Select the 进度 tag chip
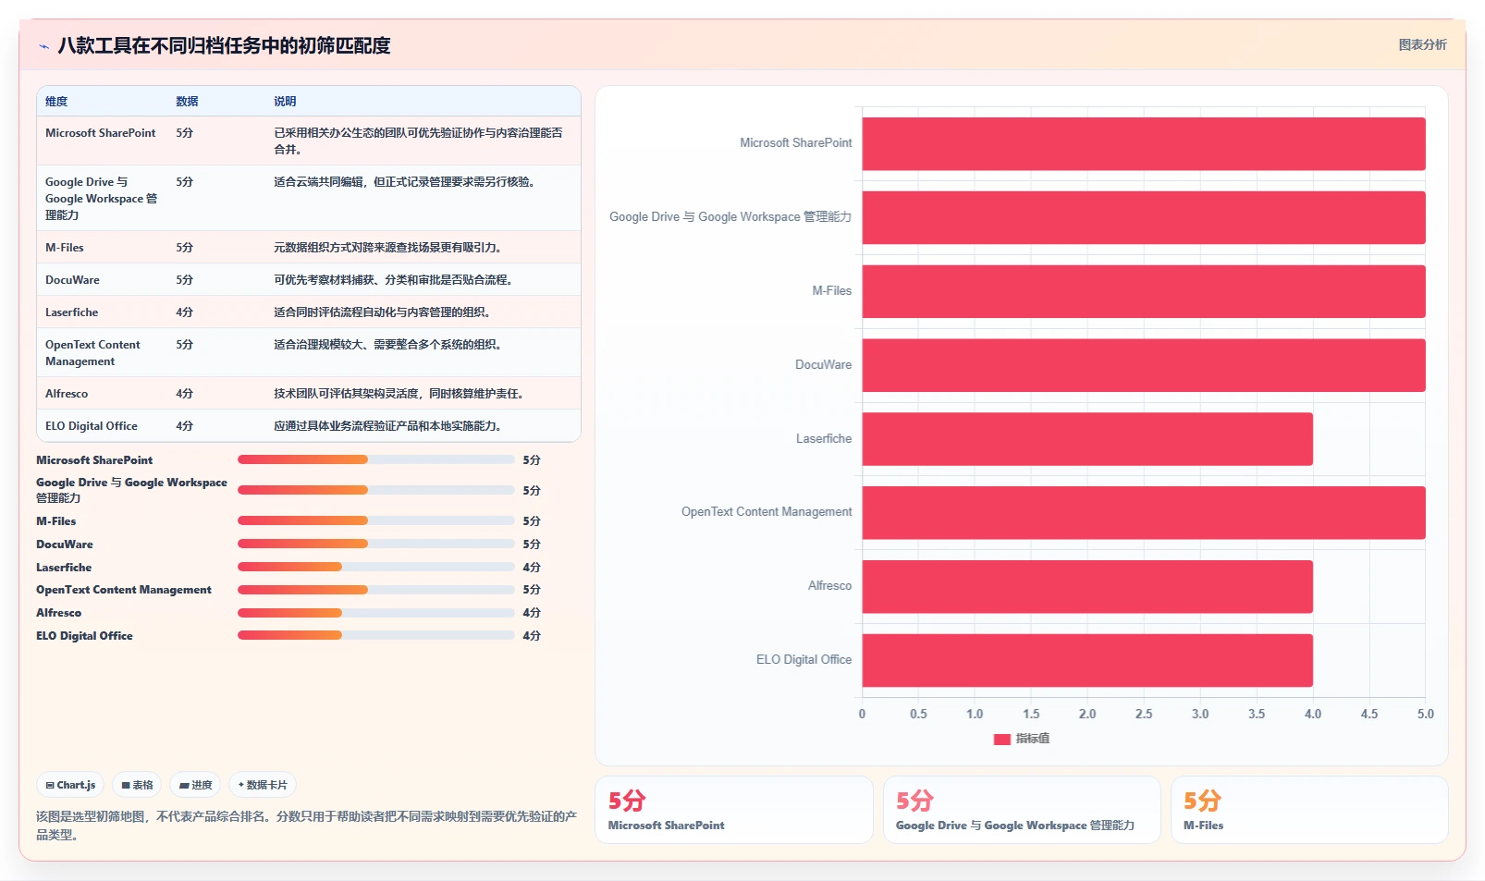1485x881 pixels. [195, 785]
